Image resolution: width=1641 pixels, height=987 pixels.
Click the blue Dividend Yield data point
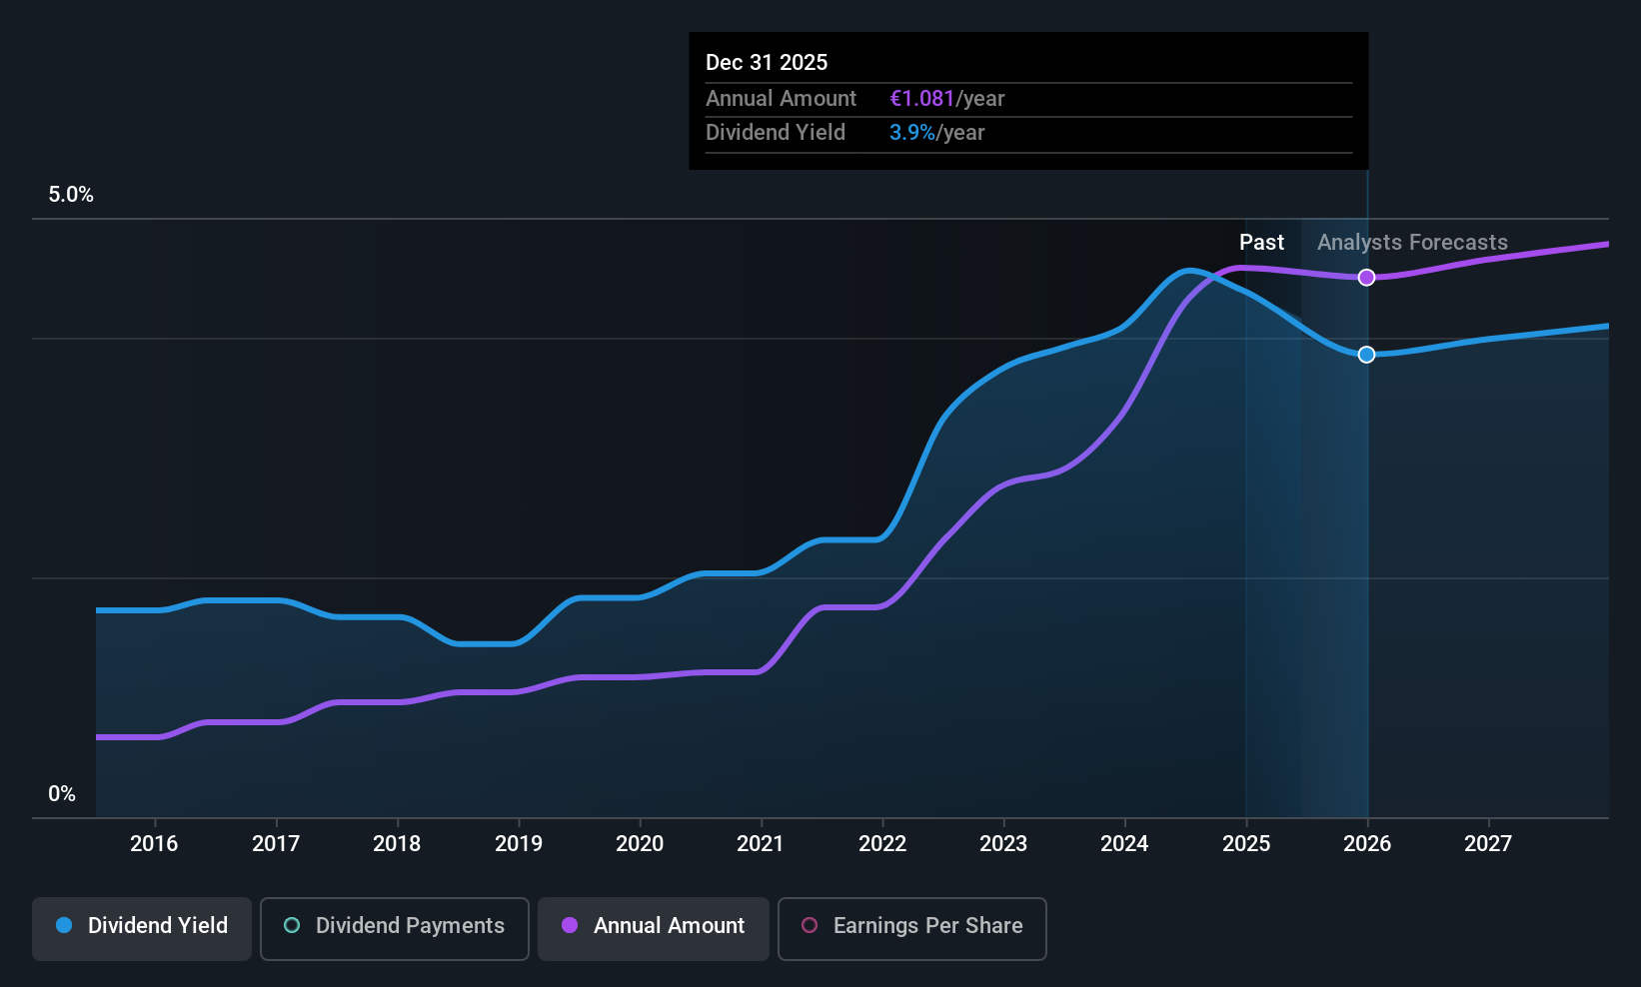(x=1366, y=355)
